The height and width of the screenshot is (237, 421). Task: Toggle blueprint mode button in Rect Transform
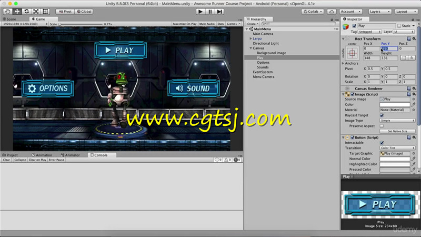click(x=404, y=58)
